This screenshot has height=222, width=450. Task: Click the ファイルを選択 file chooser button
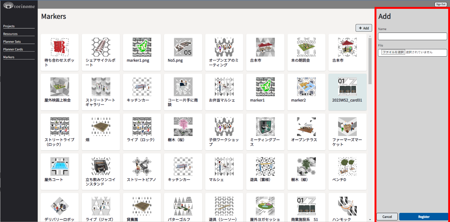tap(393, 52)
